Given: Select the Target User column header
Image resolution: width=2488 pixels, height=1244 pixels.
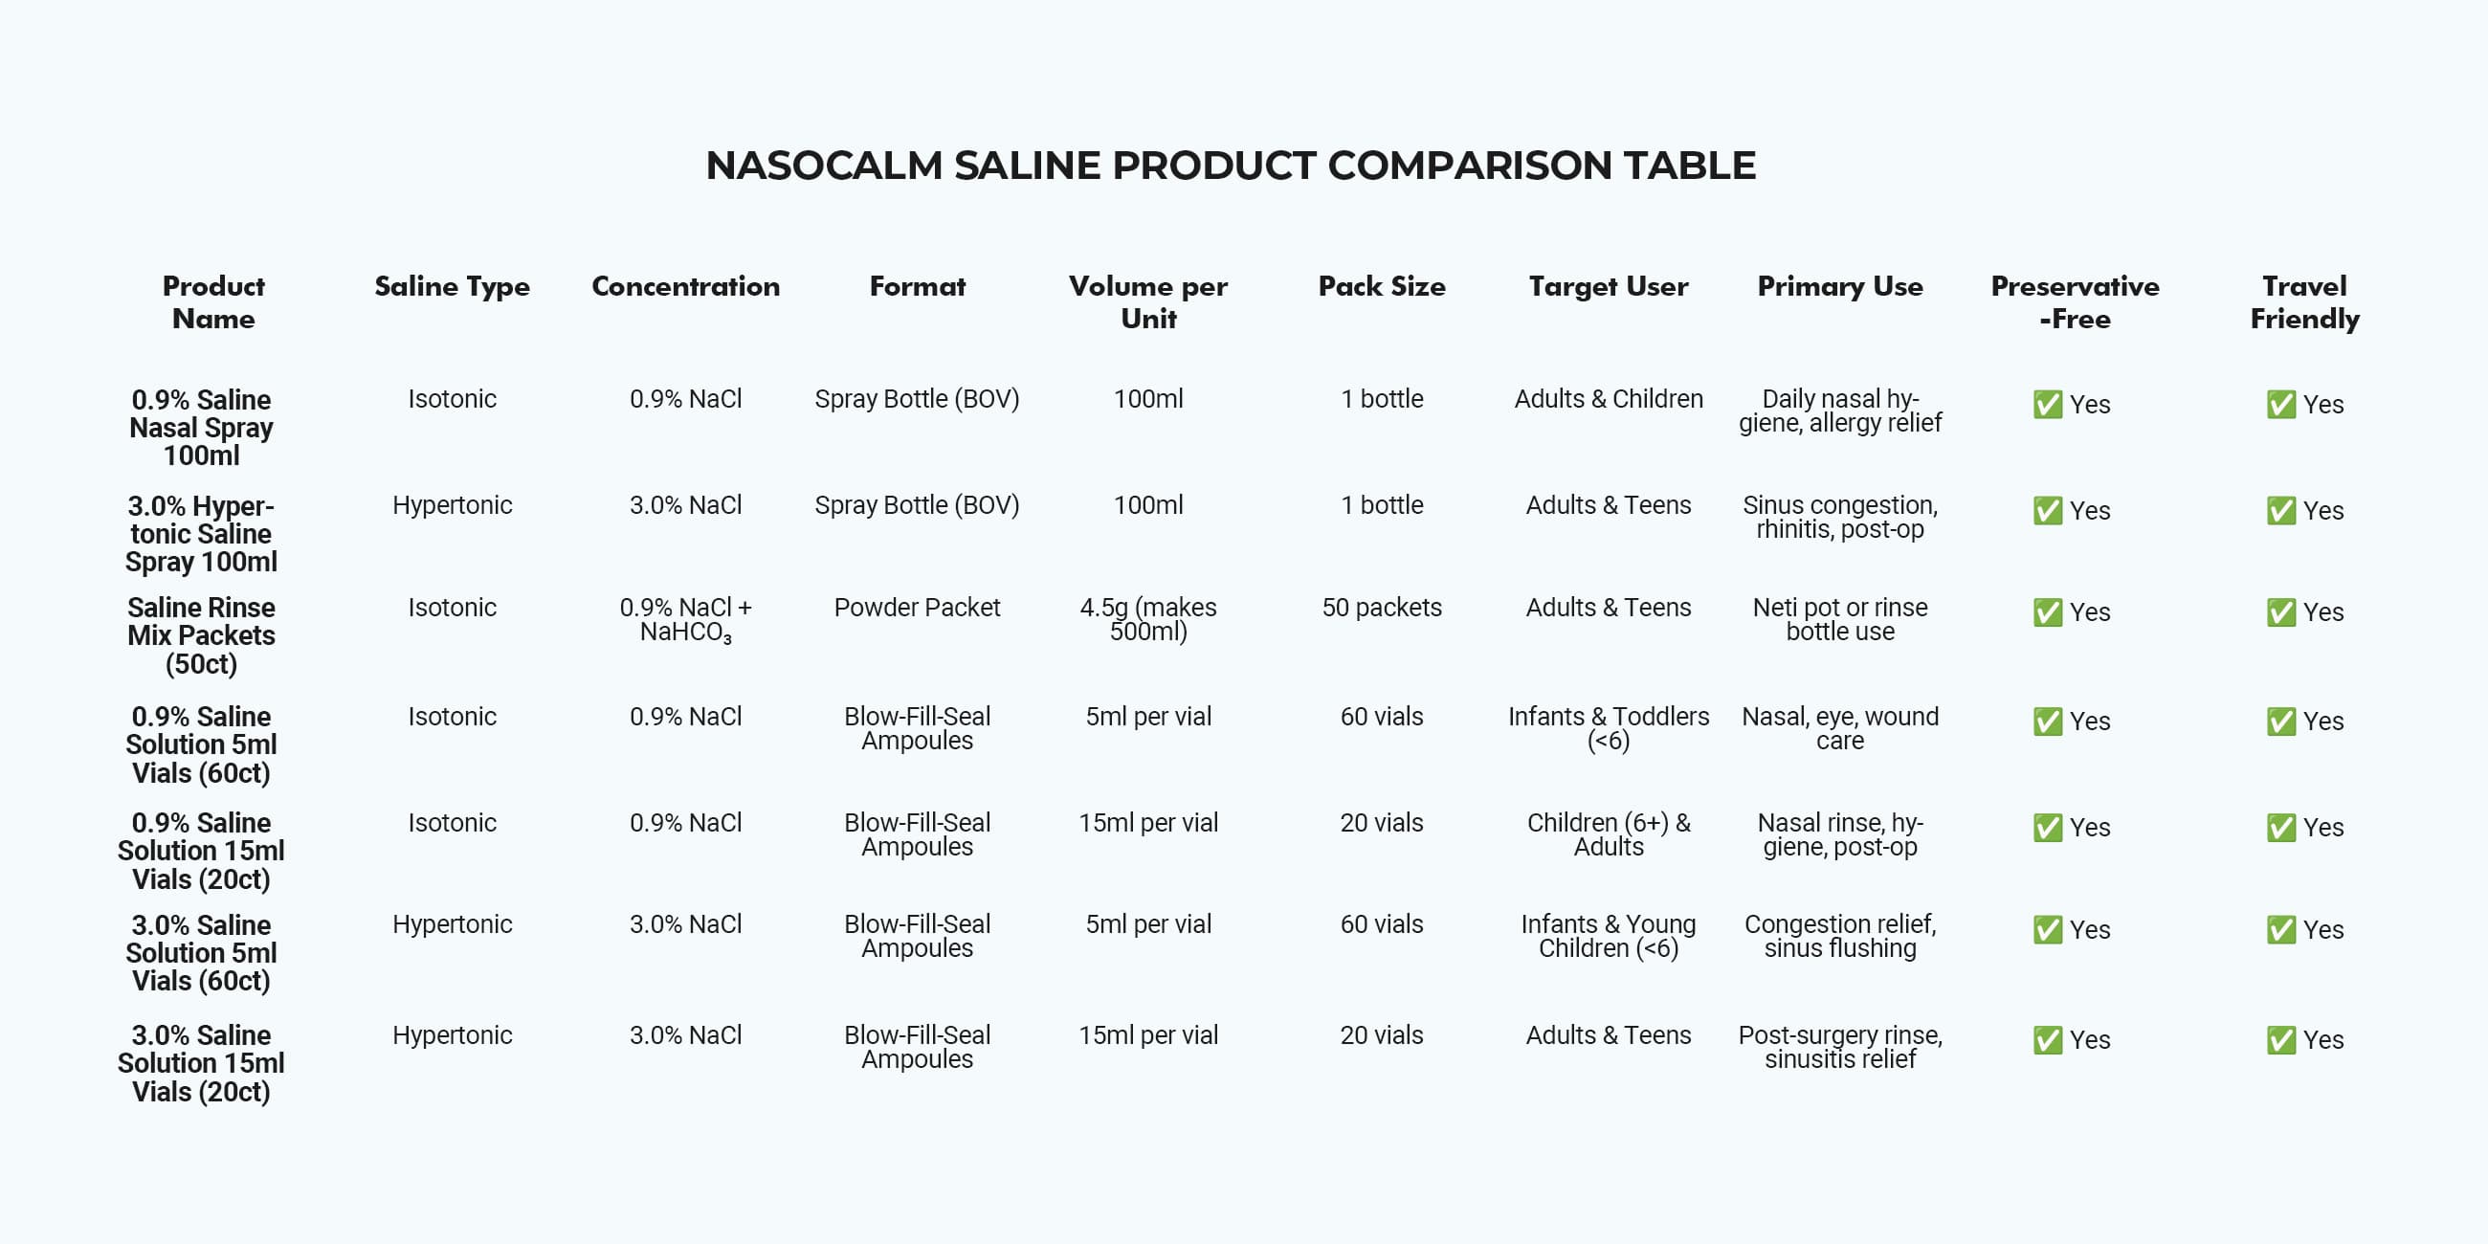Looking at the screenshot, I should click(1609, 287).
